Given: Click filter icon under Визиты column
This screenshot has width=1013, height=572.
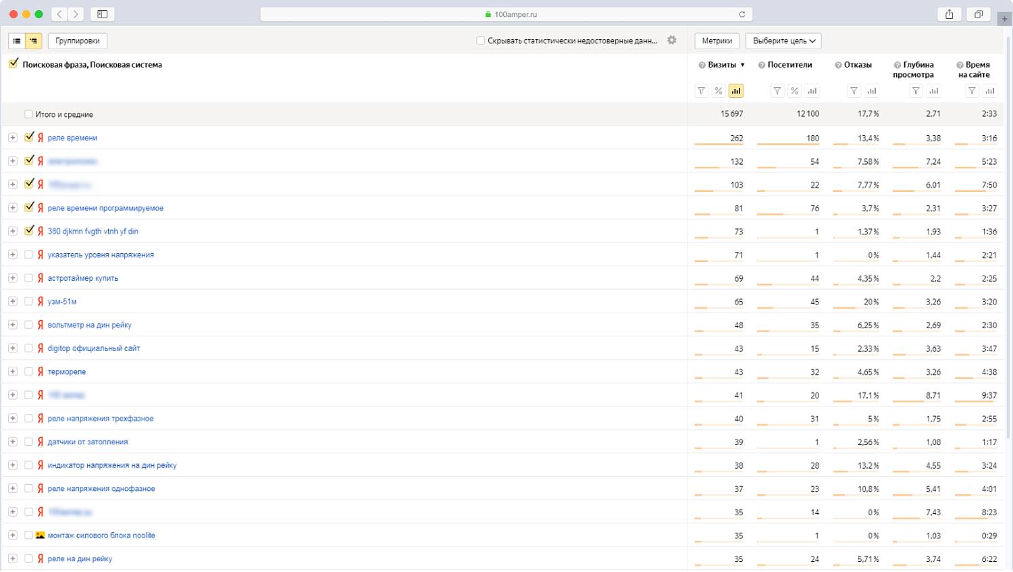Looking at the screenshot, I should (702, 90).
